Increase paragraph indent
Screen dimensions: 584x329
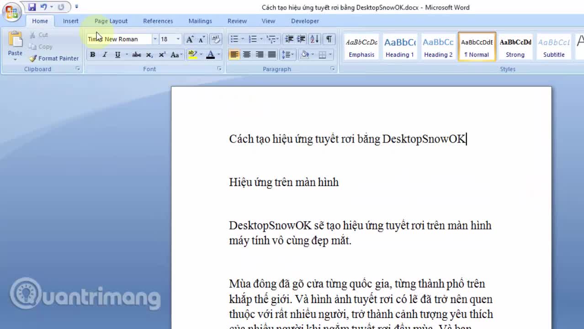tap(301, 39)
